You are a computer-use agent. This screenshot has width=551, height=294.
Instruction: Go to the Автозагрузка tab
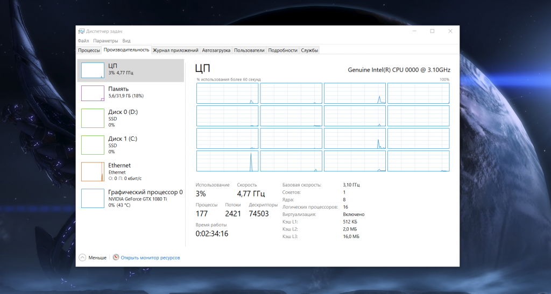point(216,51)
